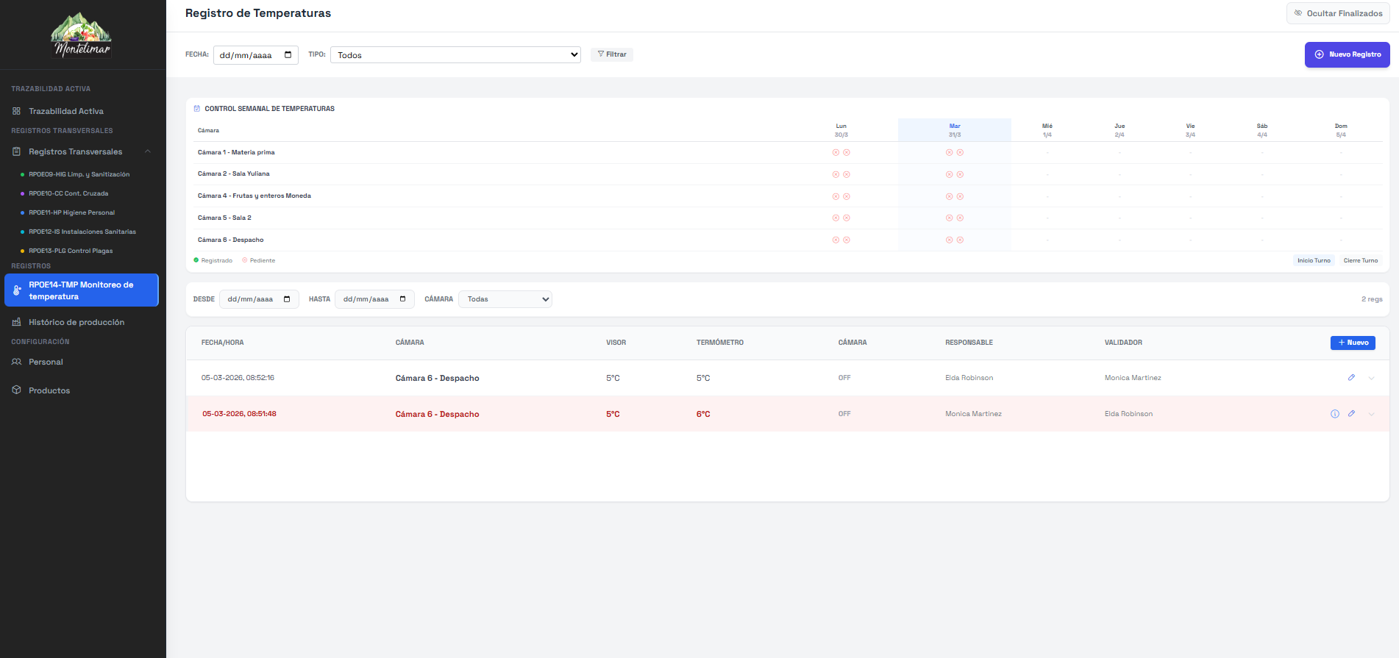Select the Vie 3/4 column header
This screenshot has width=1399, height=658.
point(1190,130)
